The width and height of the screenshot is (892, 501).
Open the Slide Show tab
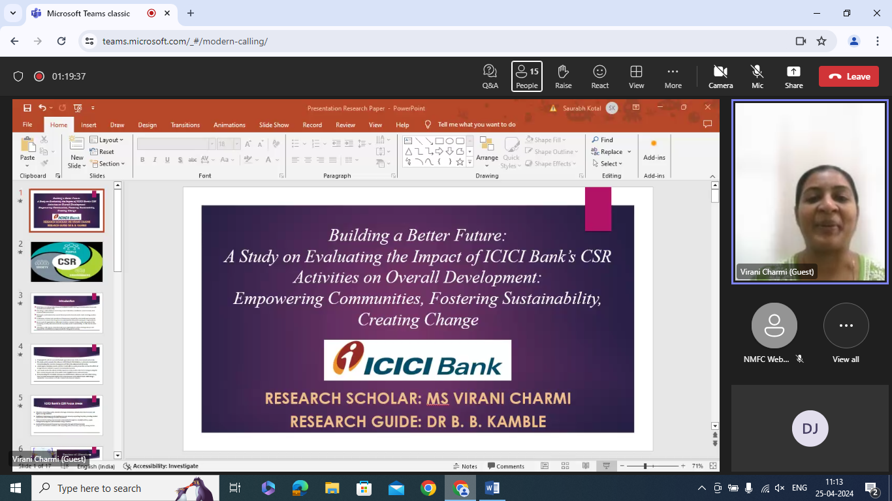274,125
